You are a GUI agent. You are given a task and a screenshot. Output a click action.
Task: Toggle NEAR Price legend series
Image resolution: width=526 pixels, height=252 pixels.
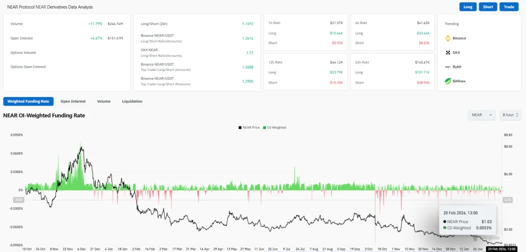249,128
